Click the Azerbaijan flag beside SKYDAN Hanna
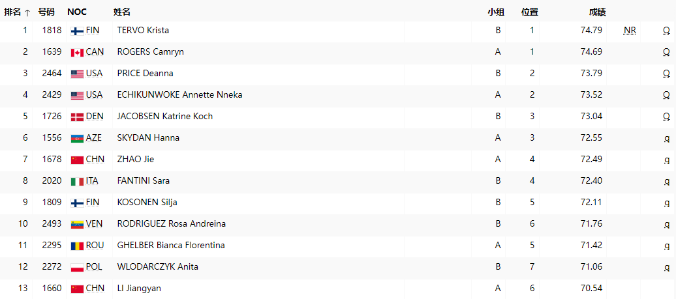The image size is (676, 299). (x=77, y=138)
